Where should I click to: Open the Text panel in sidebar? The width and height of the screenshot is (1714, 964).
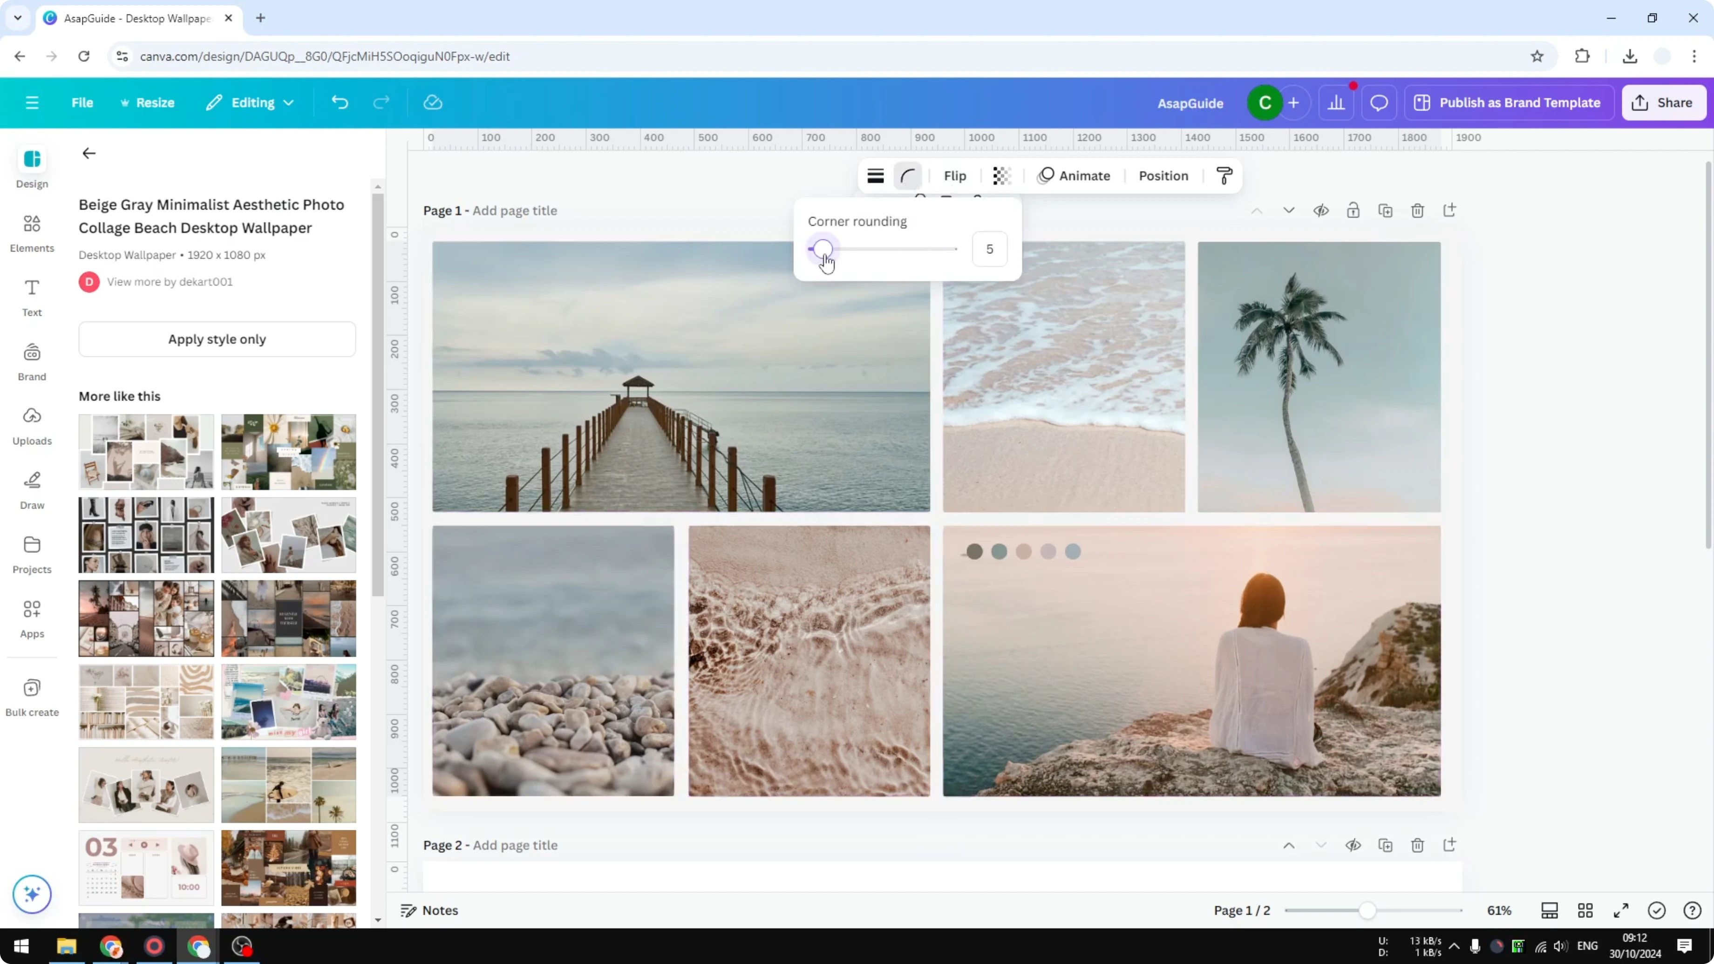31,297
